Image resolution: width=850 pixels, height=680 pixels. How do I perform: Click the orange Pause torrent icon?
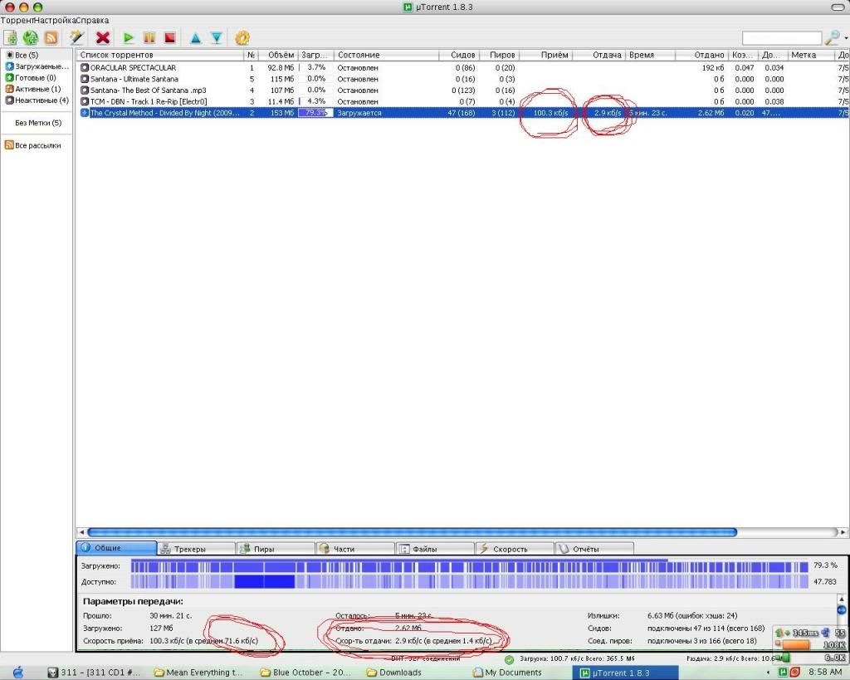point(149,37)
